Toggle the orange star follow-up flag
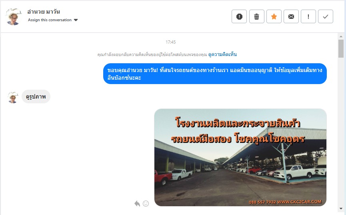 click(274, 16)
